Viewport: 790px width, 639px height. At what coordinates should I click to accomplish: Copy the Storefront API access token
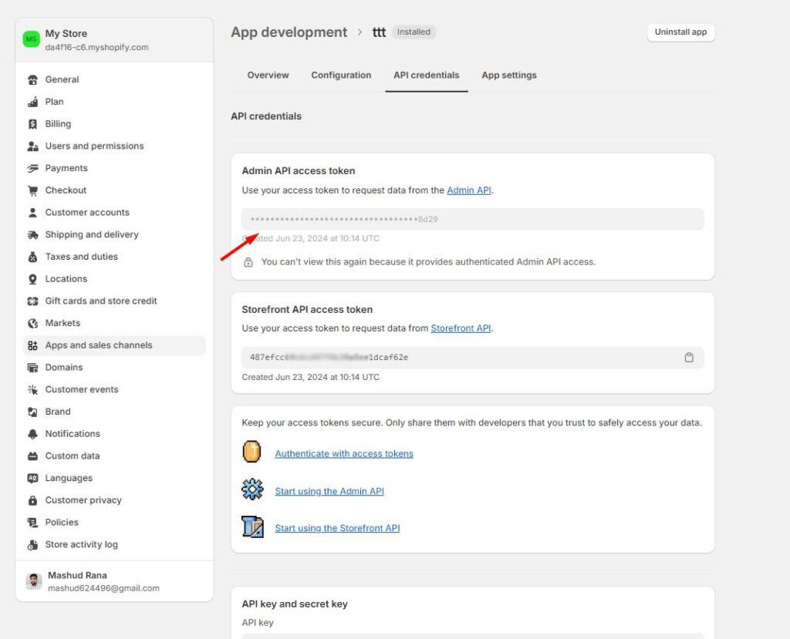click(689, 358)
